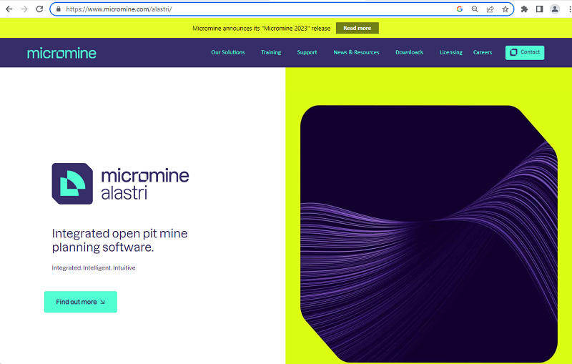Click the Contact button

525,52
